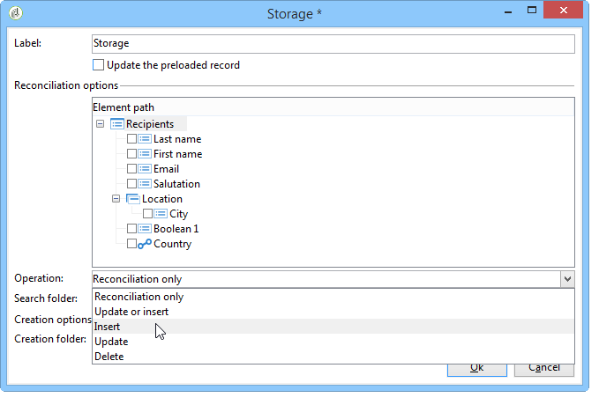The height and width of the screenshot is (405, 599).
Task: Click the Location element icon
Action: 132,199
